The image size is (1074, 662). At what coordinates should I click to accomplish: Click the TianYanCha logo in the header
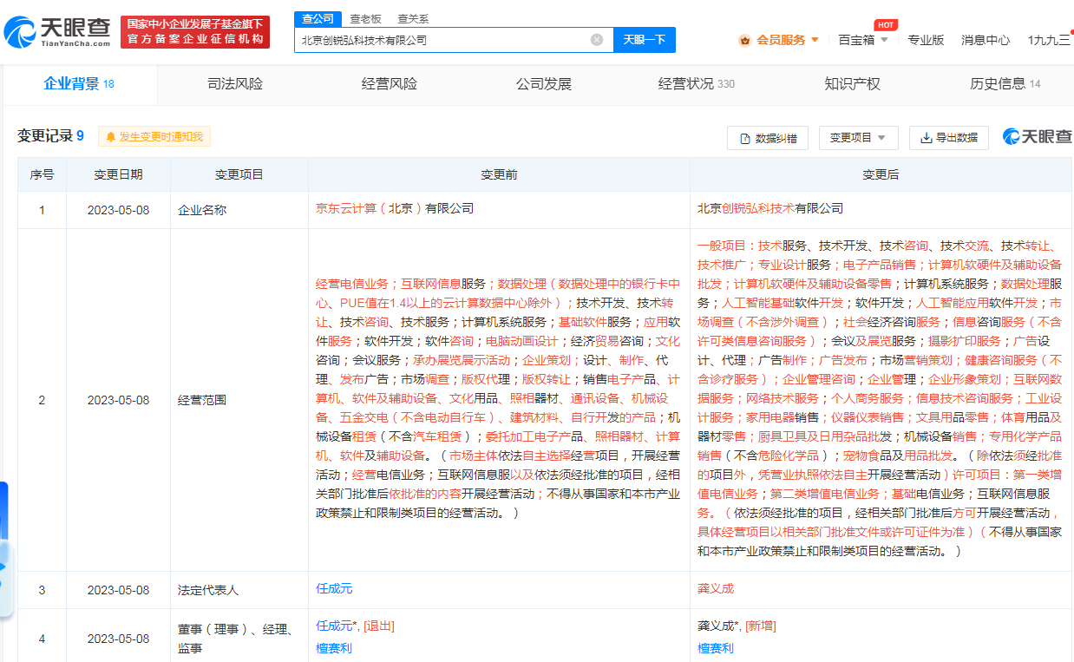57,32
